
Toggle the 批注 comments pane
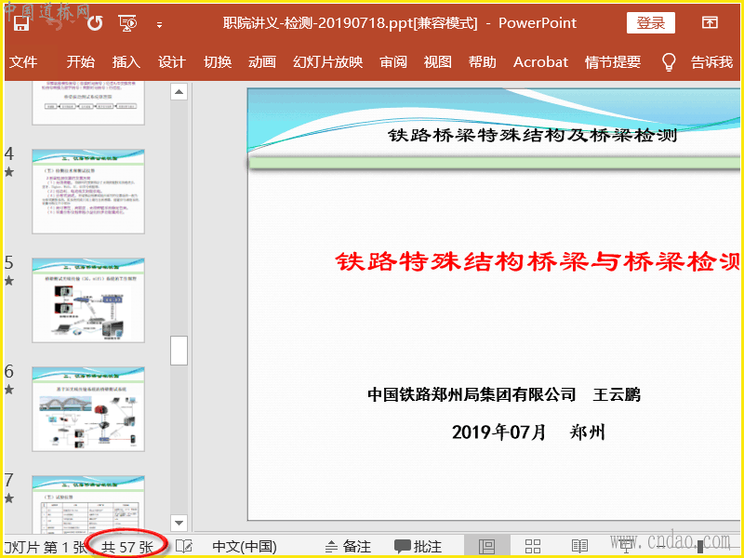pyautogui.click(x=418, y=547)
